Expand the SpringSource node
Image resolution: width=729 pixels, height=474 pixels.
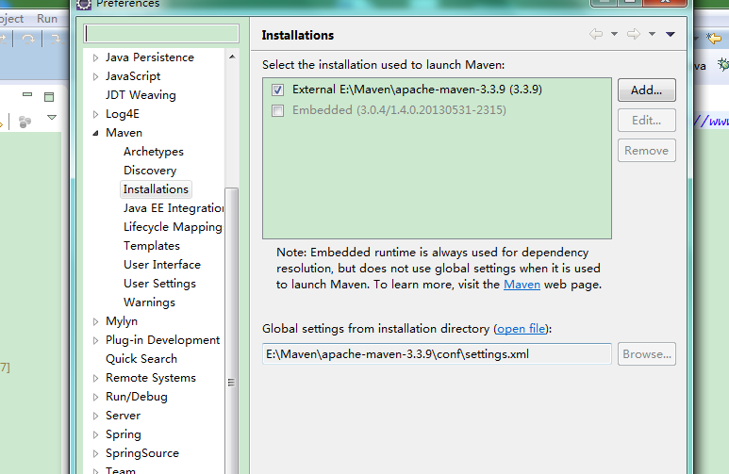pos(95,453)
